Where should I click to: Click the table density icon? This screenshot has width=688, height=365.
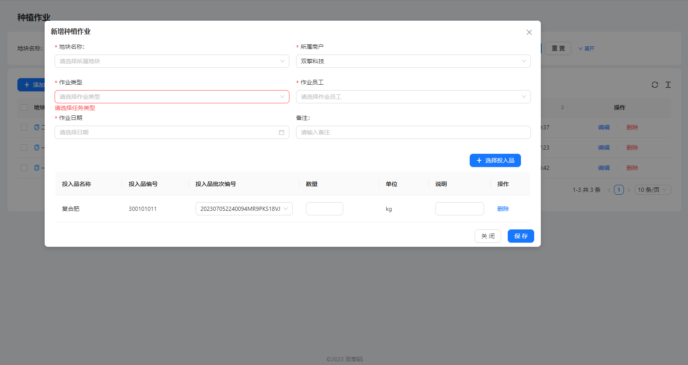[668, 85]
